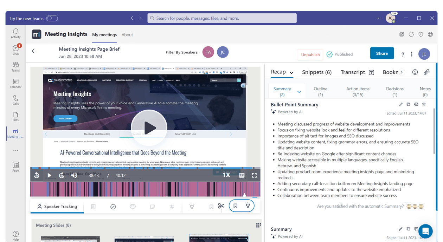This screenshot has height=242, width=443.
Task: Click the checkmark circle action items icon
Action: pyautogui.click(x=113, y=207)
